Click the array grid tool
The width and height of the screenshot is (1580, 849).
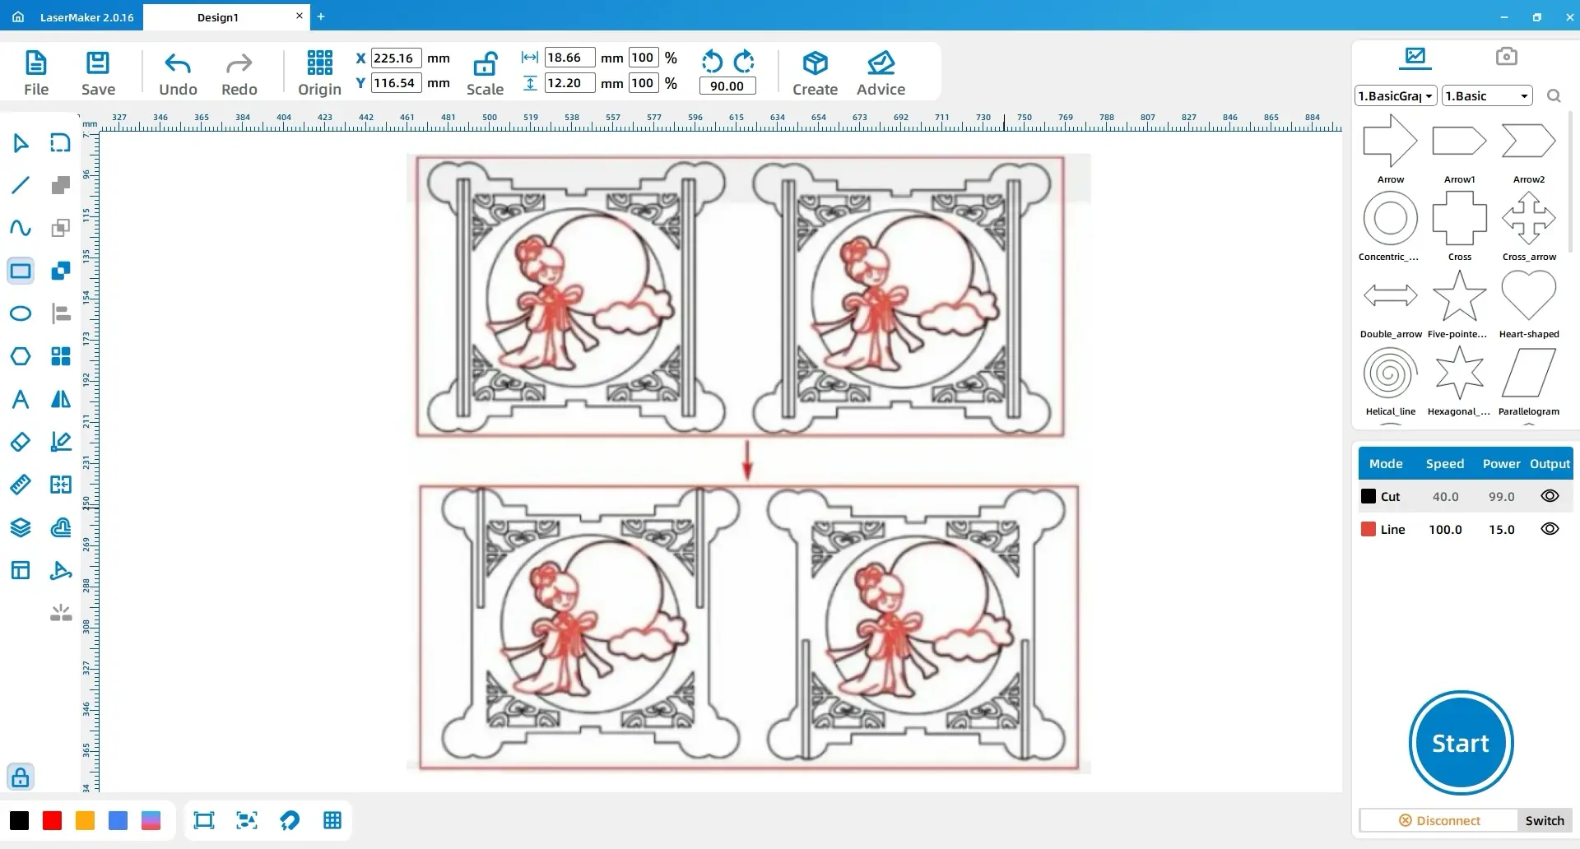[61, 356]
